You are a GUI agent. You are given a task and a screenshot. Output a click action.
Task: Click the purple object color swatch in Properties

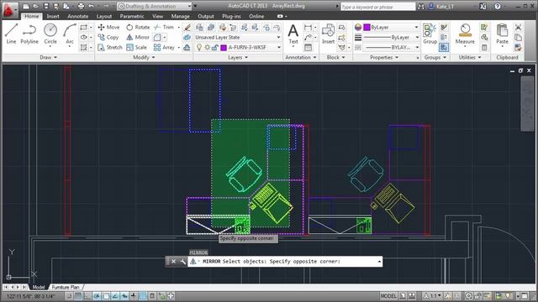(367, 28)
